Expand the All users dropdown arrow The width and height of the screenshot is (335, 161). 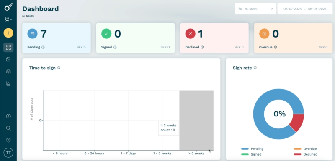(x=272, y=9)
